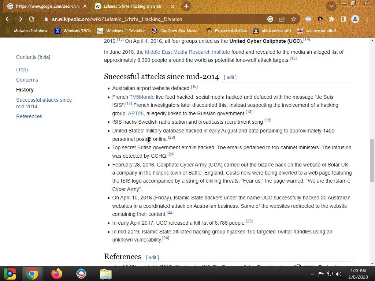The image size is (375, 281).
Task: Jump to (Top) in contents
Action: [22, 70]
